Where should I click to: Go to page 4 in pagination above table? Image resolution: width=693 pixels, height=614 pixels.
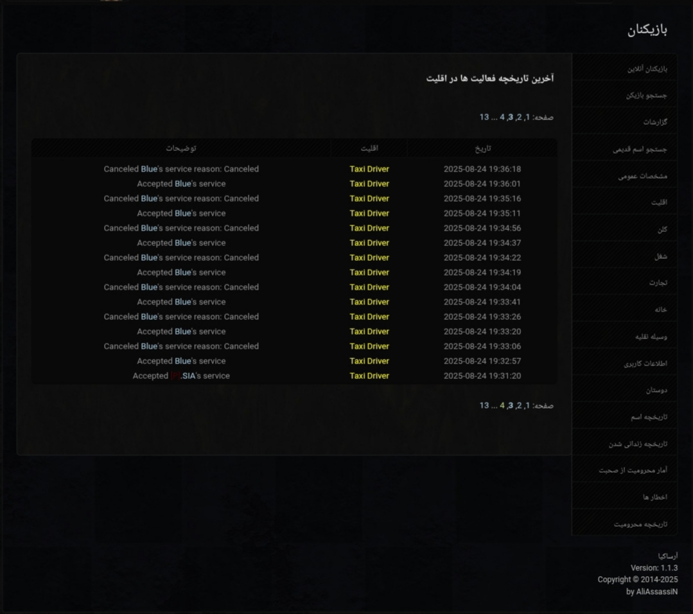(502, 117)
